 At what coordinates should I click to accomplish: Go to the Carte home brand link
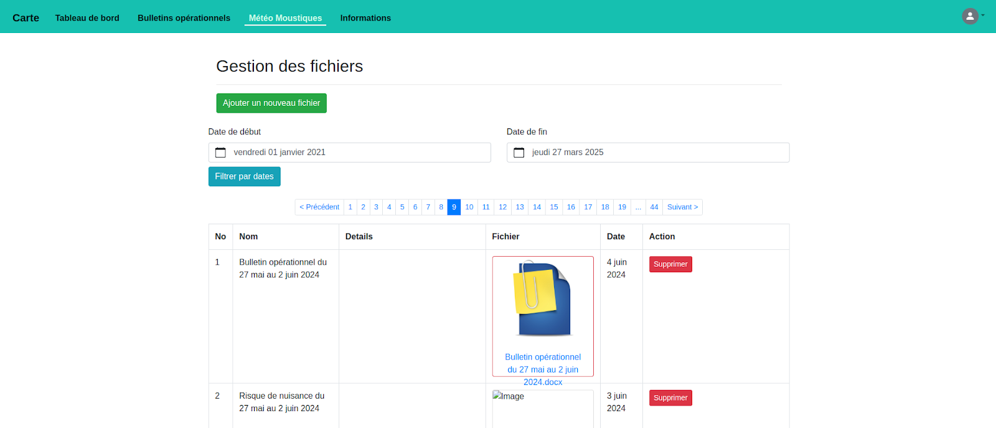coord(26,18)
